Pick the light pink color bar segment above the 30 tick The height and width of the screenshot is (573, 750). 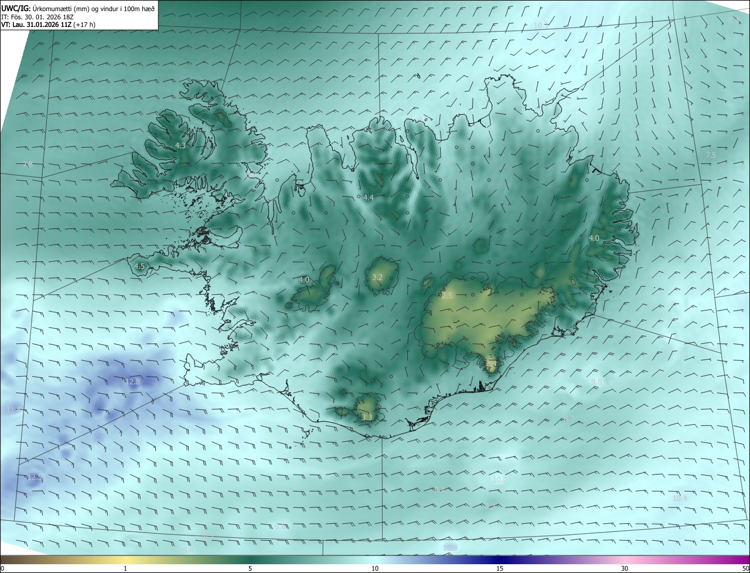625,560
